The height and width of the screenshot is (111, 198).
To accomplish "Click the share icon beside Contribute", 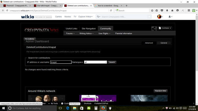I will tap(154, 29).
